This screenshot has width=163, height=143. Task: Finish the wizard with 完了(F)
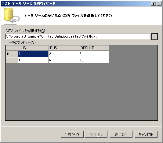[121, 134]
